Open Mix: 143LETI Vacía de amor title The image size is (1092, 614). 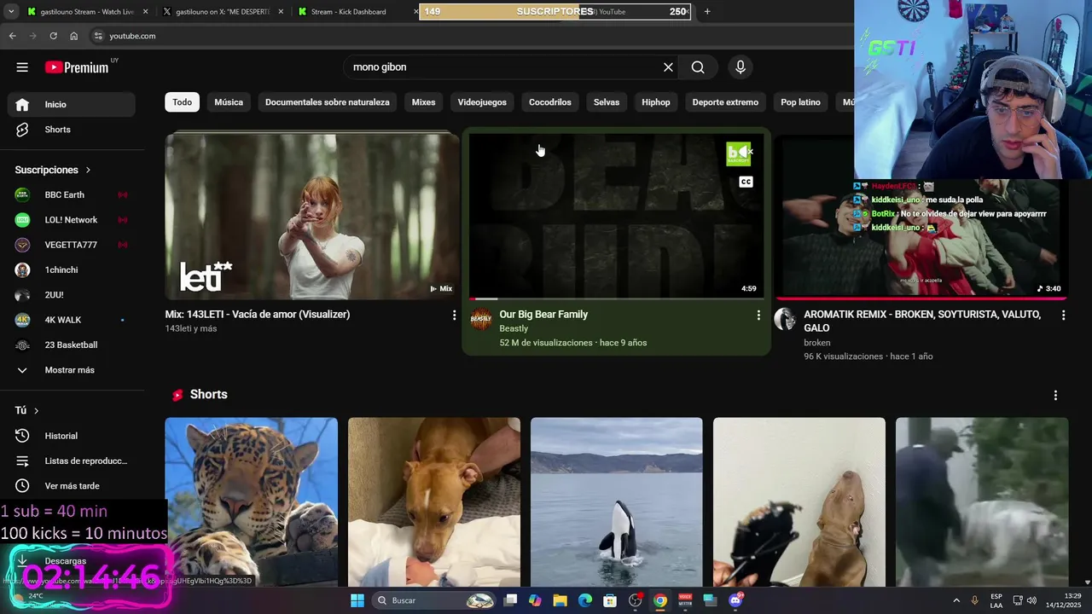click(x=258, y=315)
